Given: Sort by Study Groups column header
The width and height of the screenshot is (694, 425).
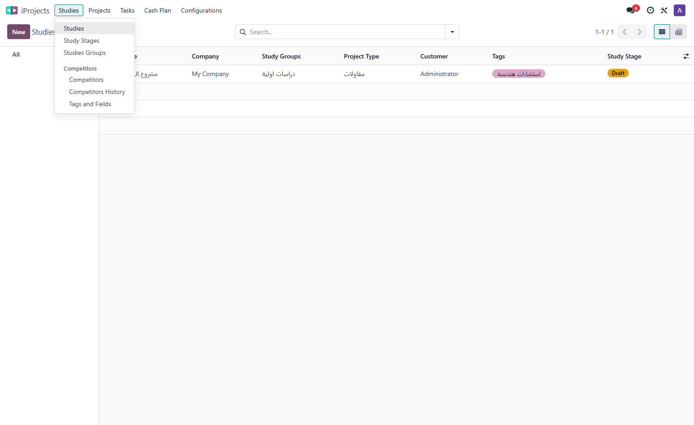Looking at the screenshot, I should pos(281,56).
